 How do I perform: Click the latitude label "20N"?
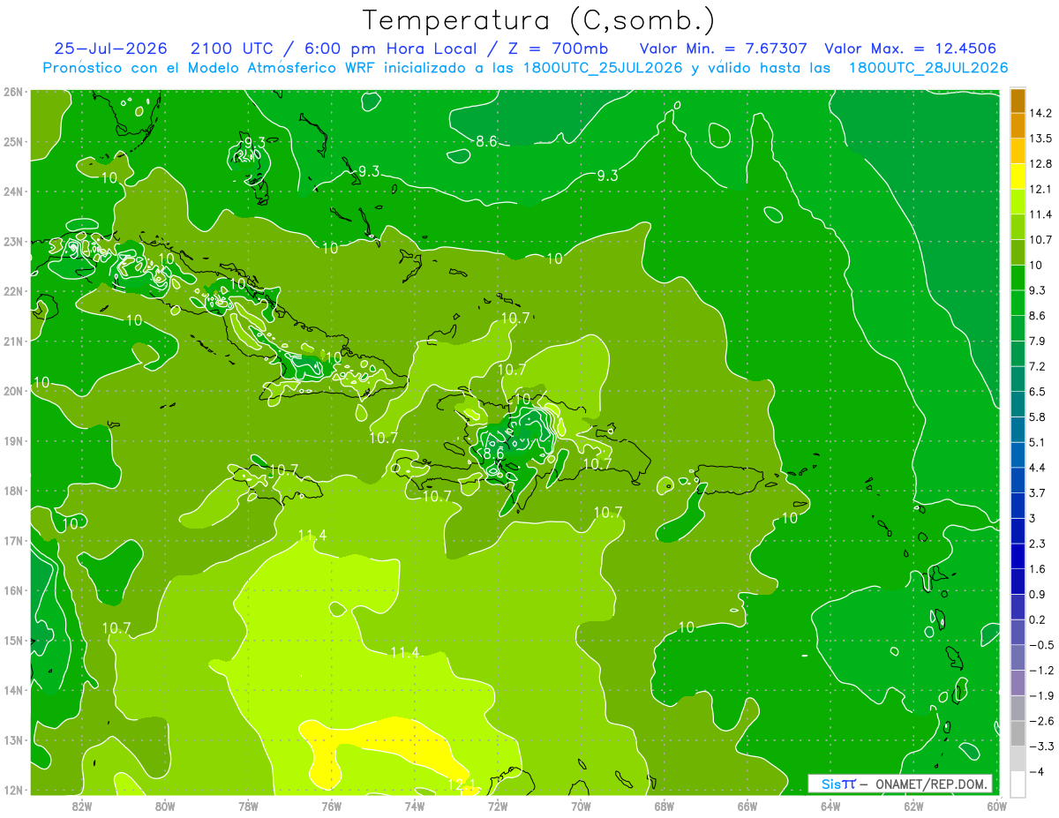[12, 391]
